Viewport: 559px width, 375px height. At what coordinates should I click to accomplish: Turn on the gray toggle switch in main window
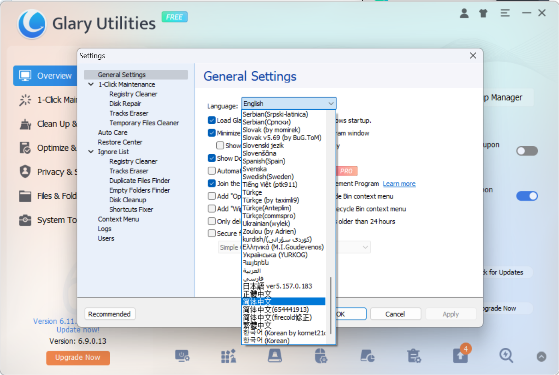[527, 151]
